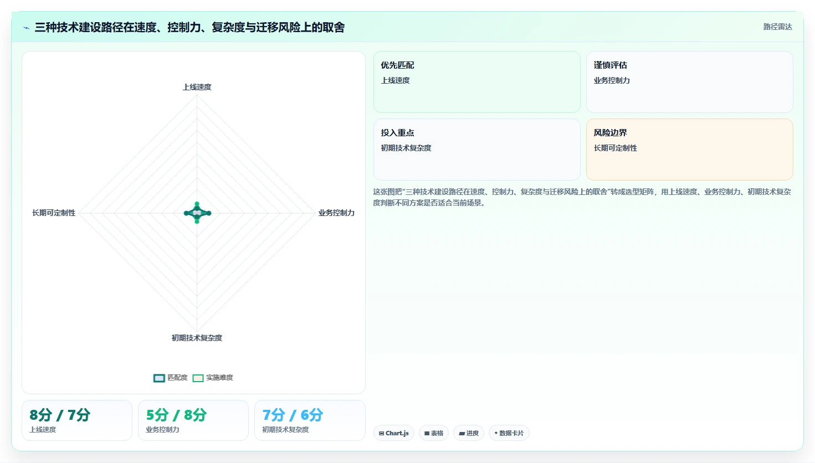815x463 pixels.
Task: Click the blue icon beside the page title
Action: click(26, 28)
